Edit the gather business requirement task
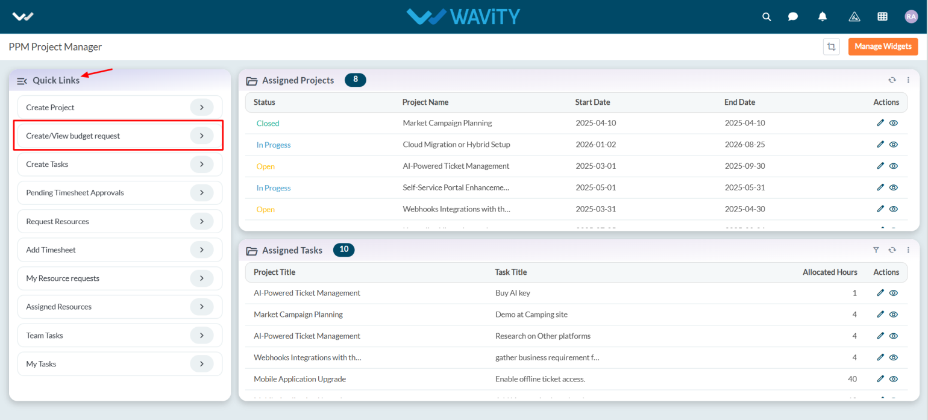 (x=880, y=357)
